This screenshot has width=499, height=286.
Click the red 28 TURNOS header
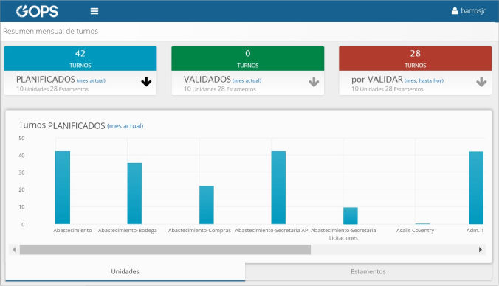coord(415,58)
